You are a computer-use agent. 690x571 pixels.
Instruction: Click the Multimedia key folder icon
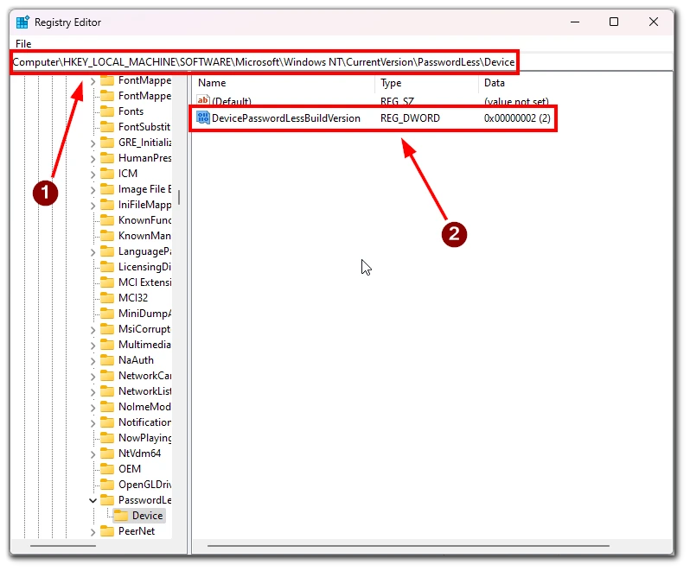pyautogui.click(x=107, y=345)
